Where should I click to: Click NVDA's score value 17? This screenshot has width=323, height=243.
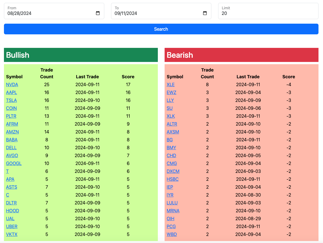pos(128,84)
